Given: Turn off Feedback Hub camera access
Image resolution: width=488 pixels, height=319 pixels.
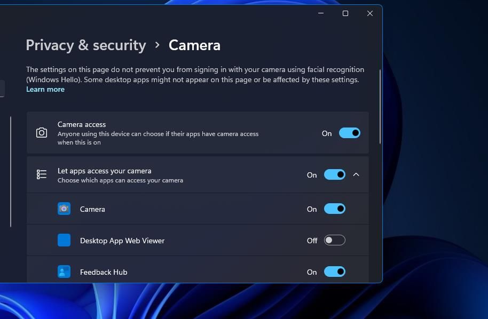Looking at the screenshot, I should [x=335, y=272].
